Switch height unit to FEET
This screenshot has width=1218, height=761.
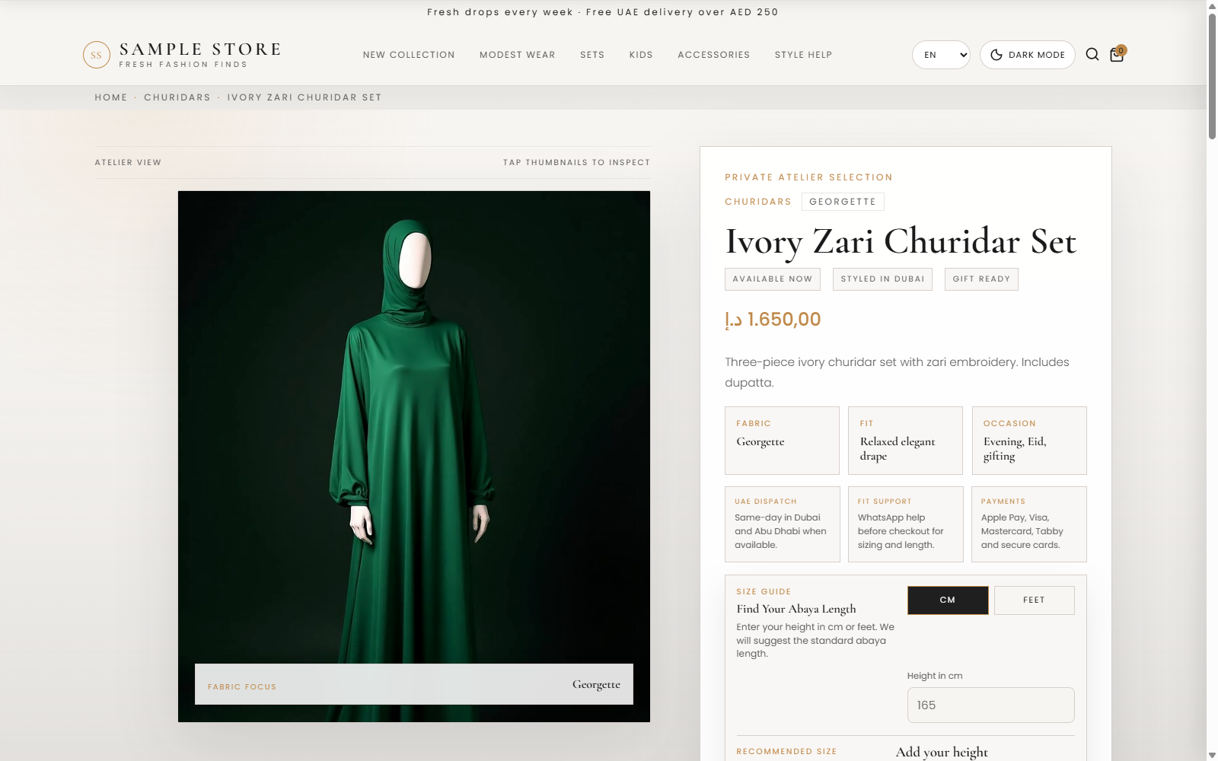1034,600
